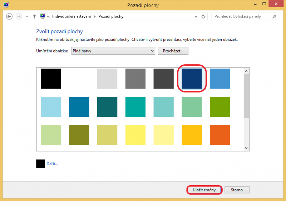This screenshot has width=286, height=201.
Task: Refresh the address bar location
Action: click(203, 16)
